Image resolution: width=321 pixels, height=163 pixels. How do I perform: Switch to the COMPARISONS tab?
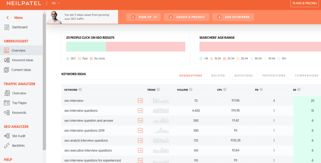click(307, 75)
